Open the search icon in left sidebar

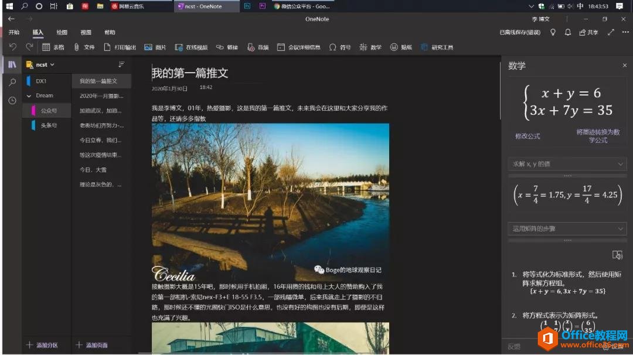coord(12,83)
